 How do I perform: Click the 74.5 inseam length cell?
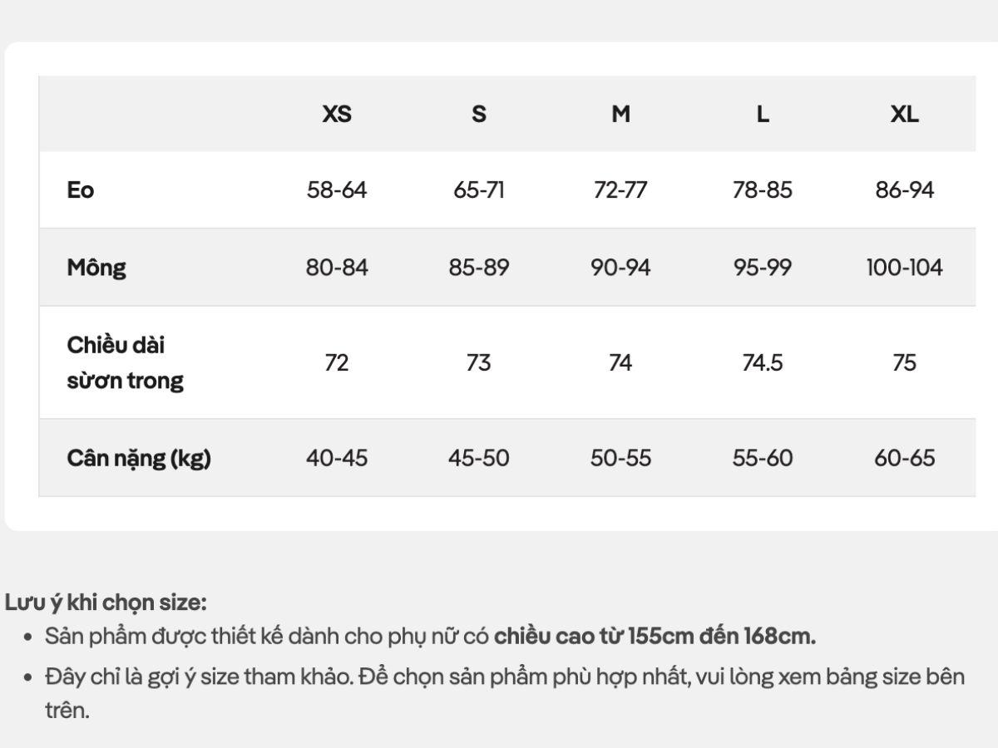click(x=762, y=362)
